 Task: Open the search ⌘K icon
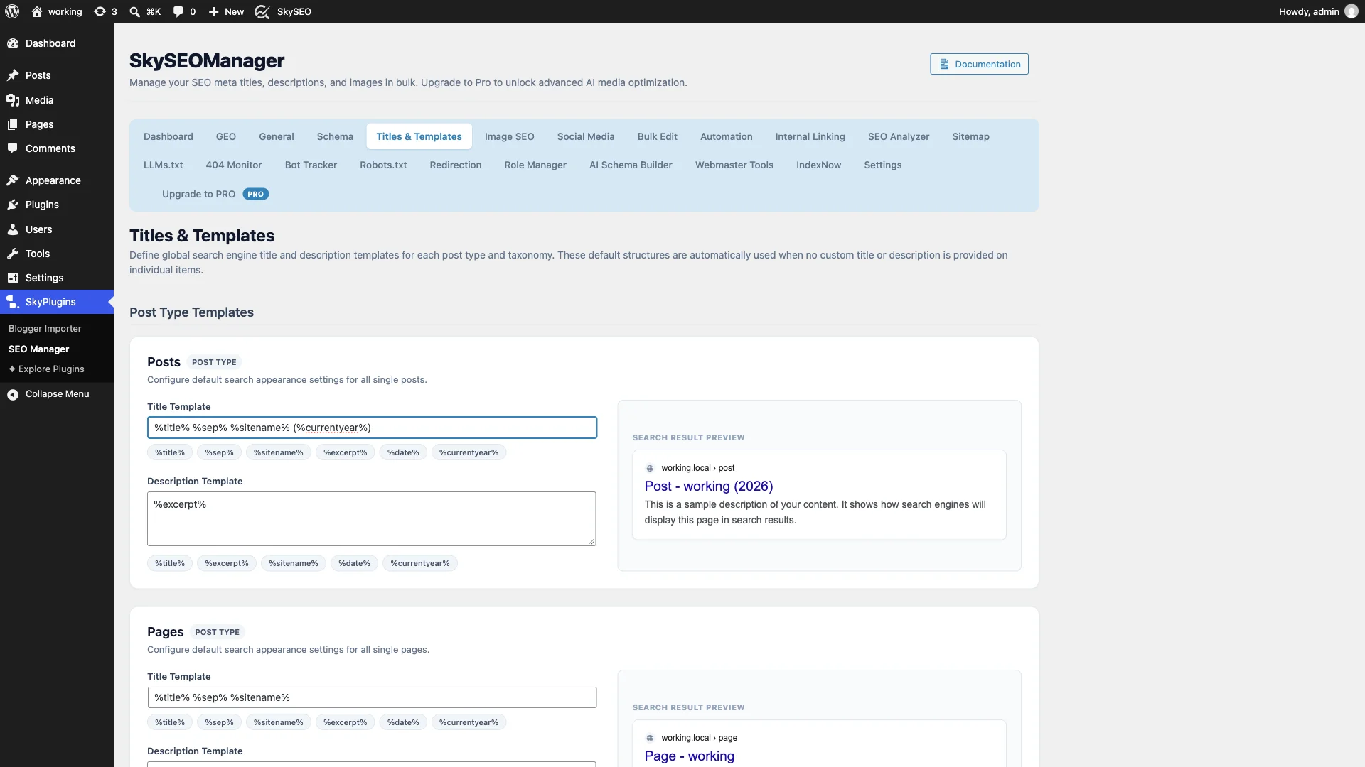pyautogui.click(x=134, y=11)
